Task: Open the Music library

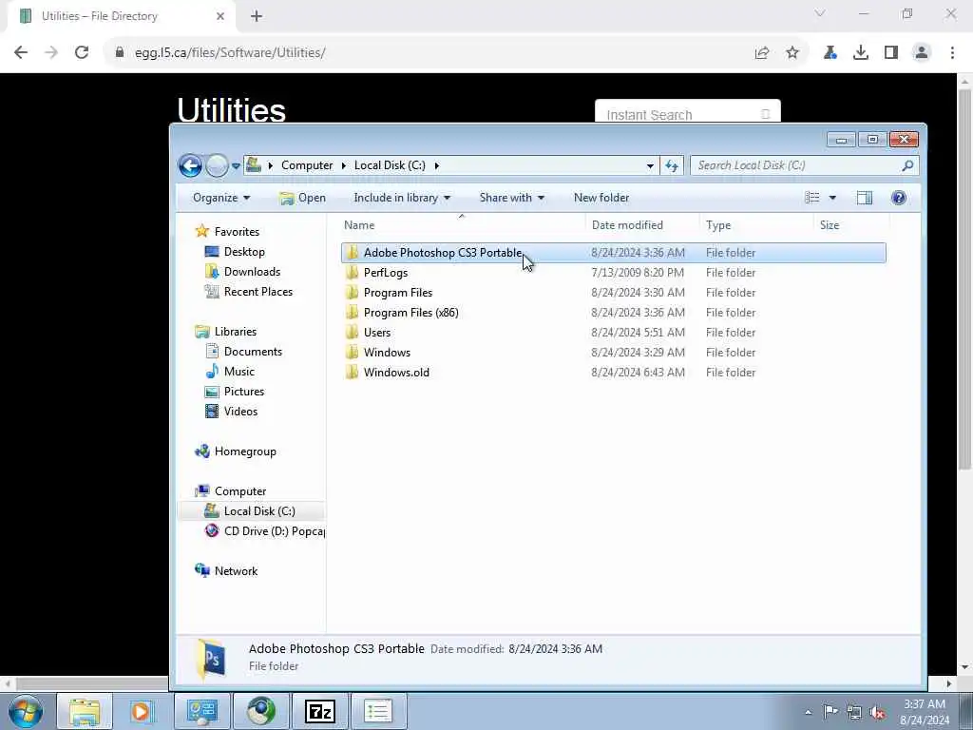Action: click(230, 372)
